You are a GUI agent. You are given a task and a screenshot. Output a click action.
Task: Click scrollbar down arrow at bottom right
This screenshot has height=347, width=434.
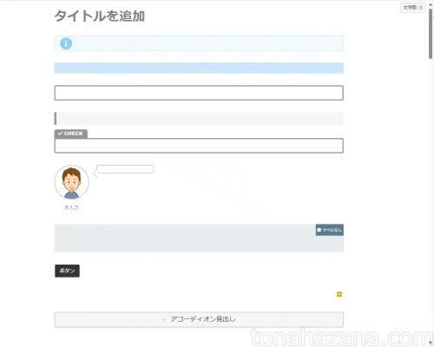431,343
